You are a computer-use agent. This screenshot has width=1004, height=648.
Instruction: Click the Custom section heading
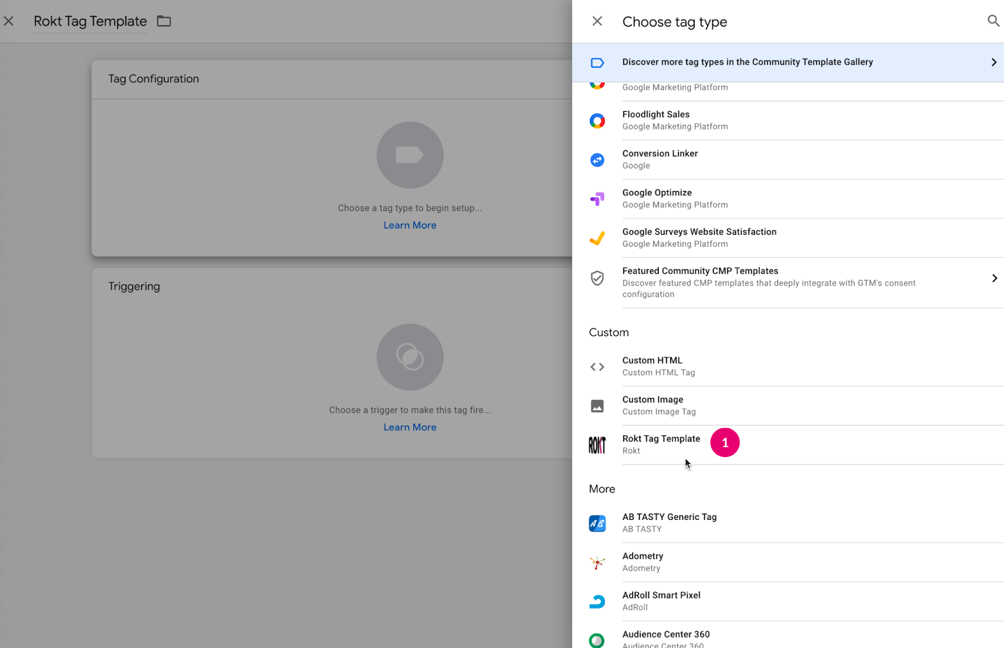(x=609, y=333)
